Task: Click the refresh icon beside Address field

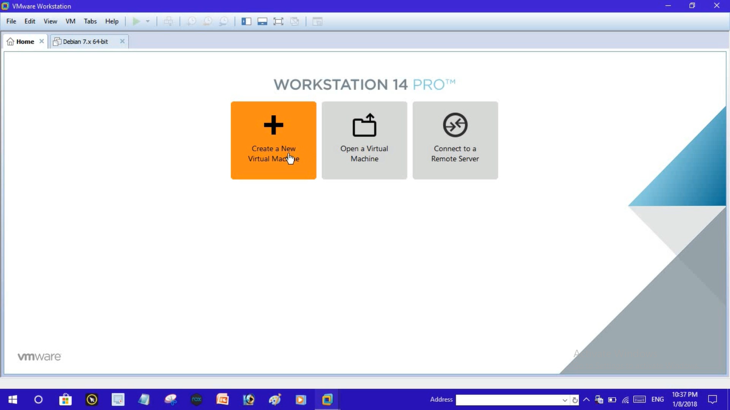Action: click(575, 400)
